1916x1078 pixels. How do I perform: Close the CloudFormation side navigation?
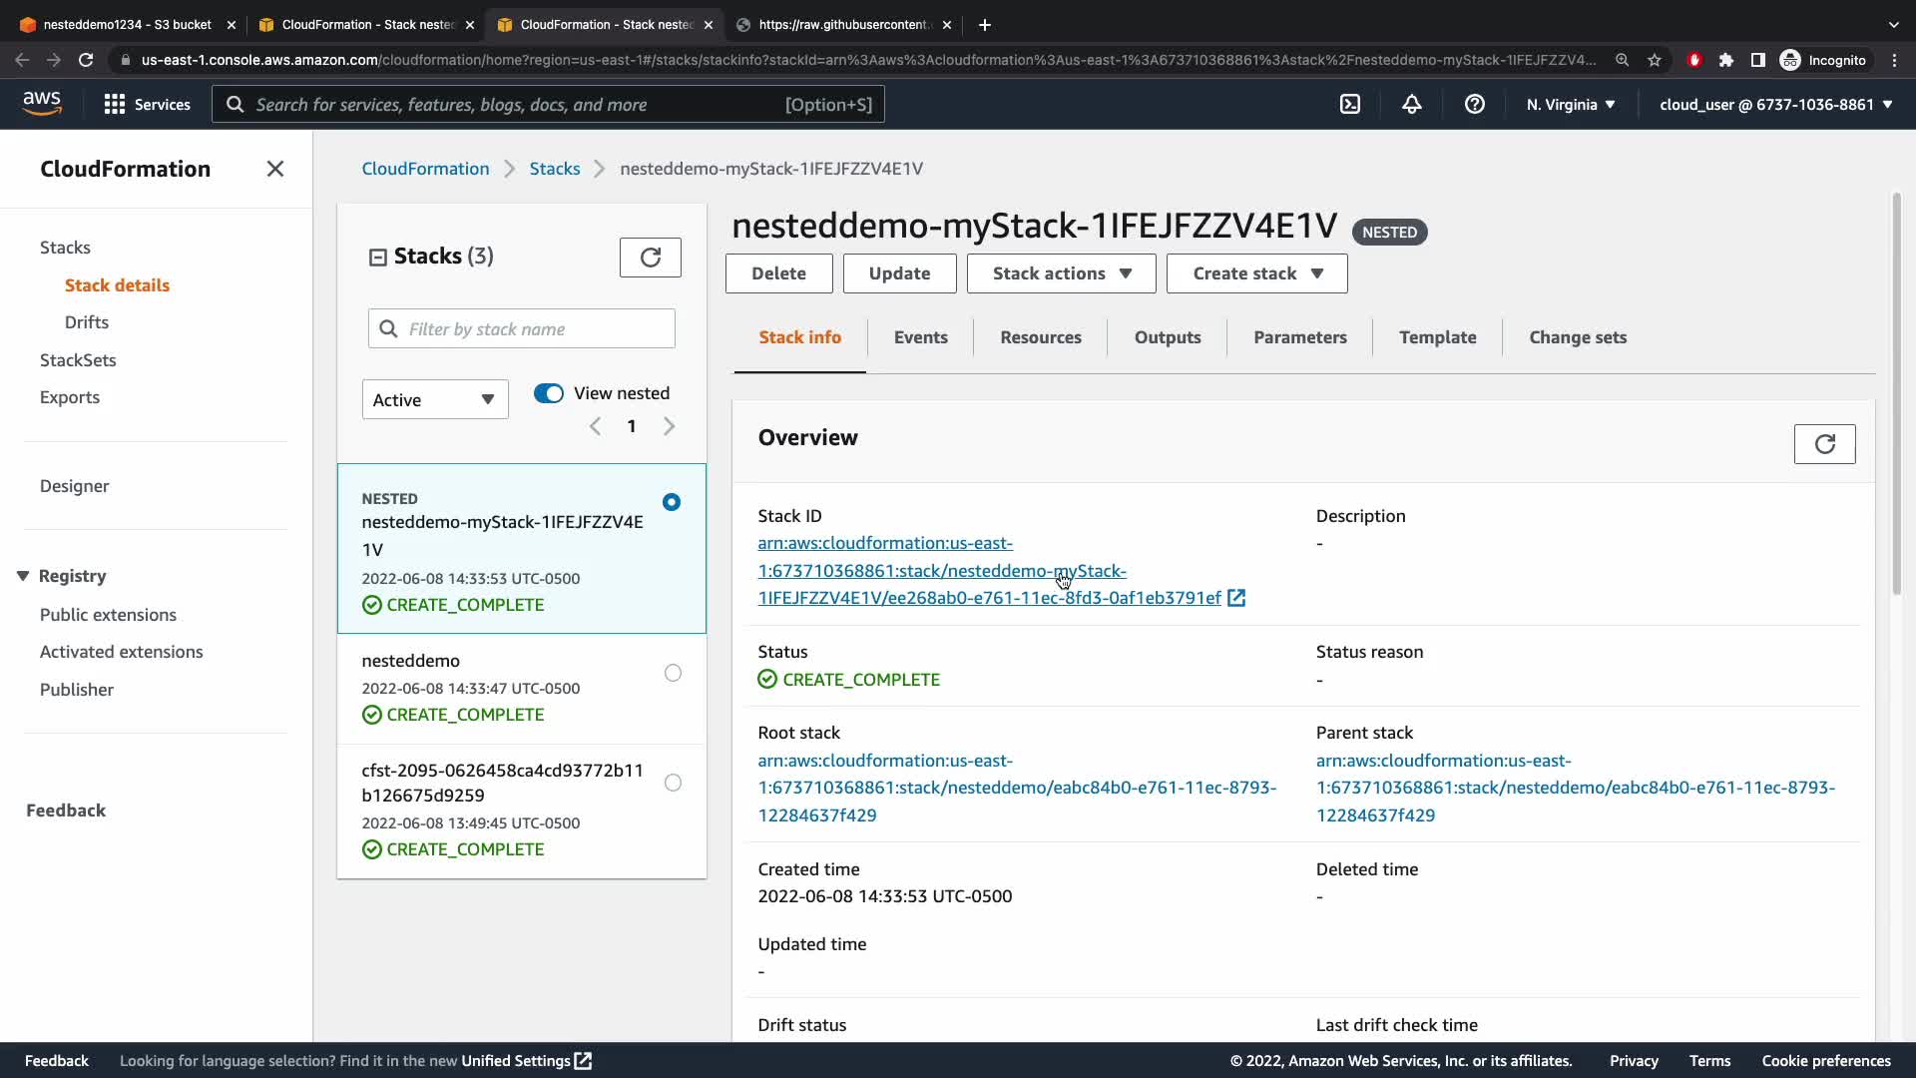275,169
